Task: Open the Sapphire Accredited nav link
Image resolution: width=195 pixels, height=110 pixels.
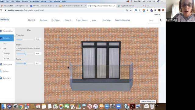Action: point(122,20)
